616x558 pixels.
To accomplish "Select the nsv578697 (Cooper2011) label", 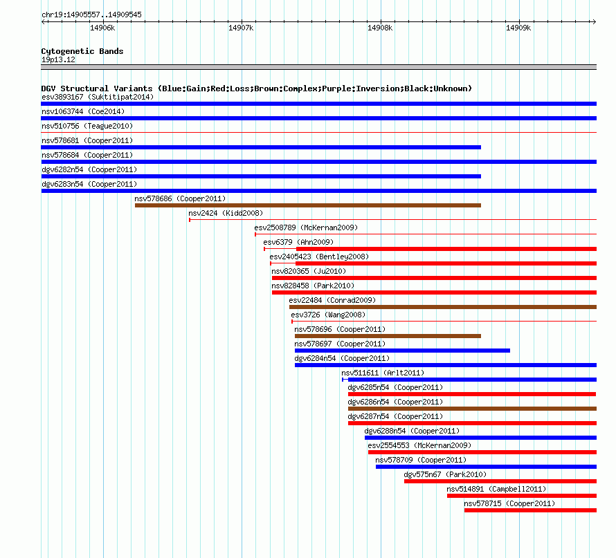I will point(340,344).
